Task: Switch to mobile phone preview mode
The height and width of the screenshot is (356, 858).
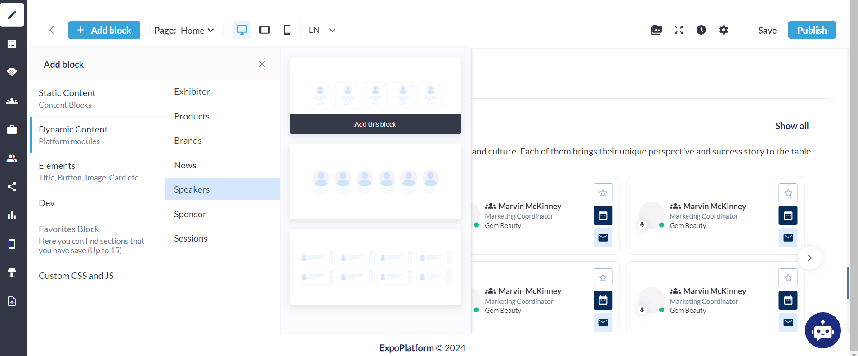Action: click(287, 30)
